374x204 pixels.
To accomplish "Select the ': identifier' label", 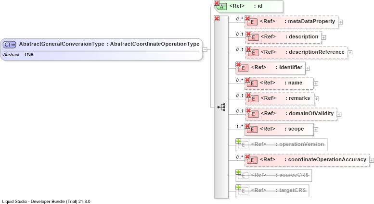I will point(289,68).
